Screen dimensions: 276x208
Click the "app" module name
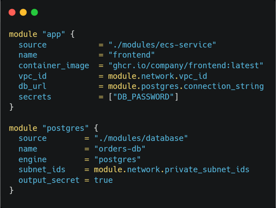tap(53, 34)
